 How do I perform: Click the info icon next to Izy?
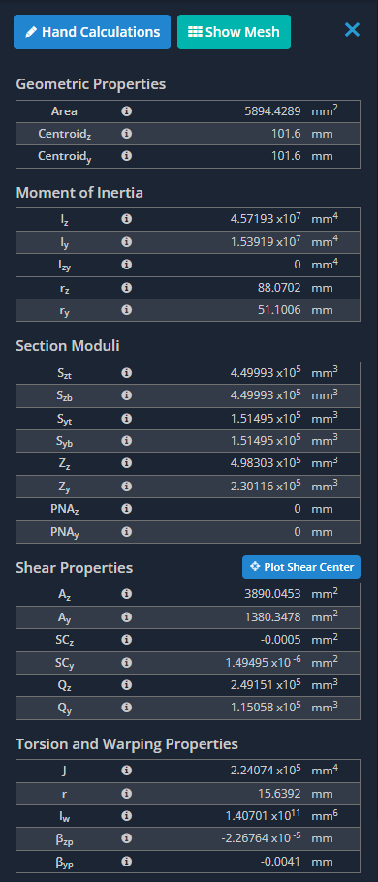(127, 265)
